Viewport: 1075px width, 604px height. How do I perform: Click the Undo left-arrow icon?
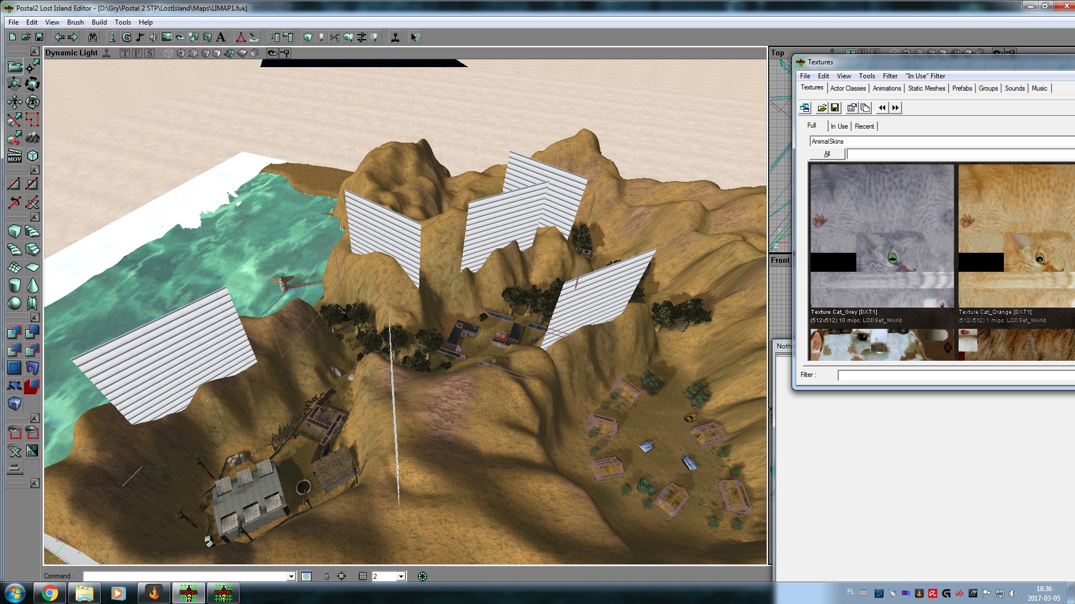click(x=59, y=37)
